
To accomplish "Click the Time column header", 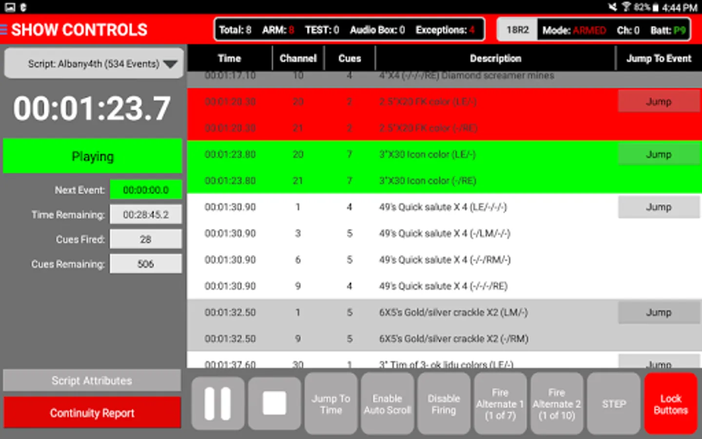I will tap(230, 58).
